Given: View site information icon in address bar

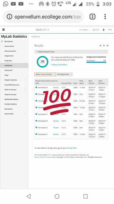Looking at the screenshot, I should [x=10, y=17].
